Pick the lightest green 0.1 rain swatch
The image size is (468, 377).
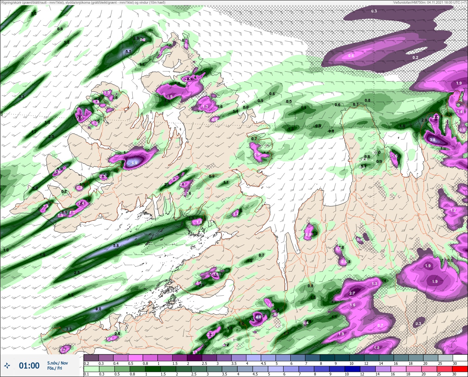(x=91, y=368)
